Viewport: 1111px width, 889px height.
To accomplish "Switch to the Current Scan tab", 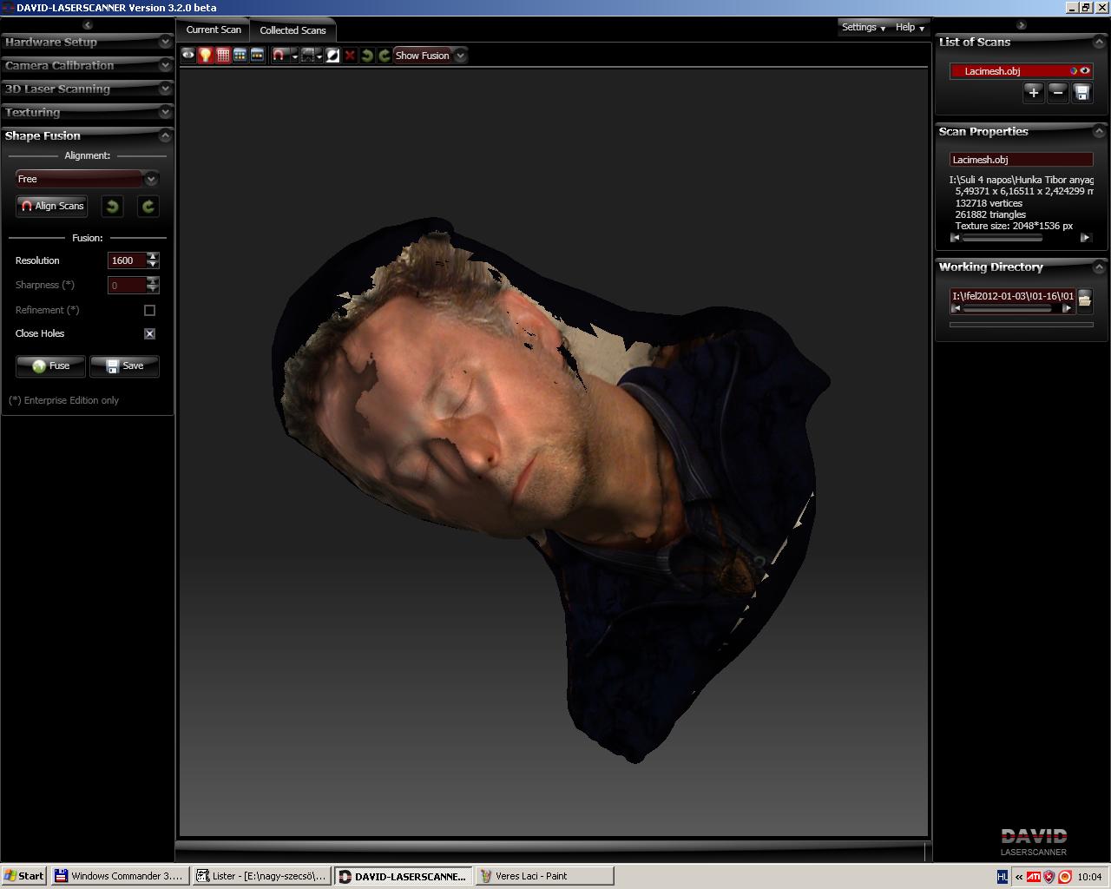I will tap(214, 30).
